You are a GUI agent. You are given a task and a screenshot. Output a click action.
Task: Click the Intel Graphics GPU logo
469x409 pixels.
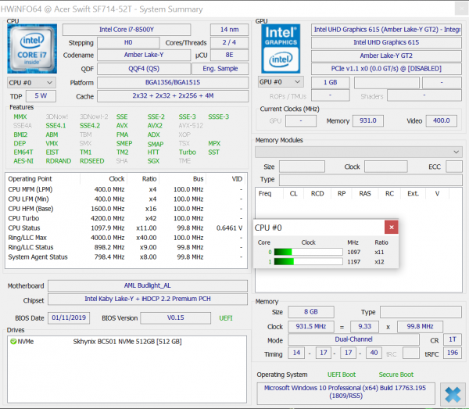[281, 48]
